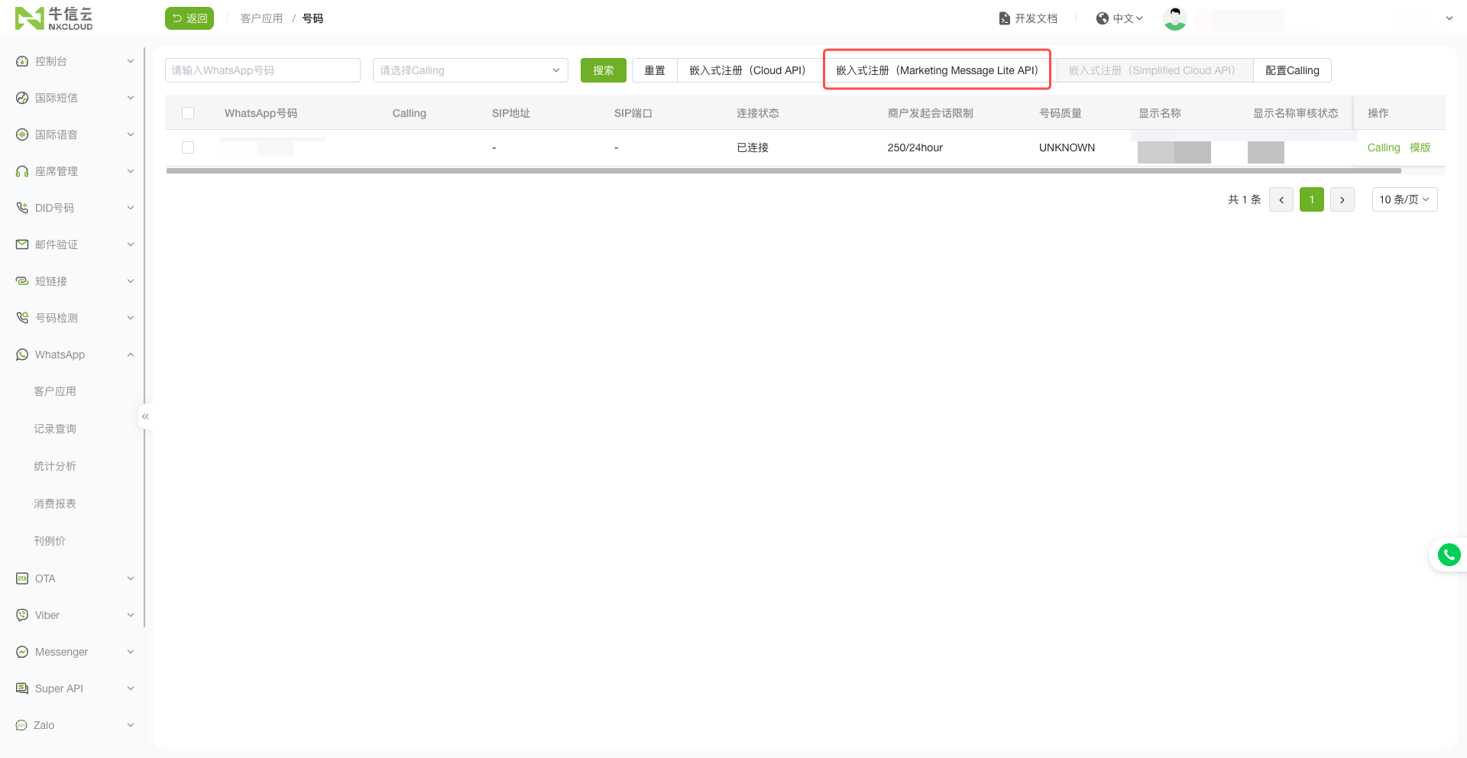1467x758 pixels.
Task: Click the Messenger sidebar icon
Action: [x=22, y=652]
